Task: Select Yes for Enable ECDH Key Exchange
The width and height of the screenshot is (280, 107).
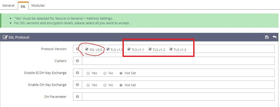Action: pyautogui.click(x=88, y=73)
